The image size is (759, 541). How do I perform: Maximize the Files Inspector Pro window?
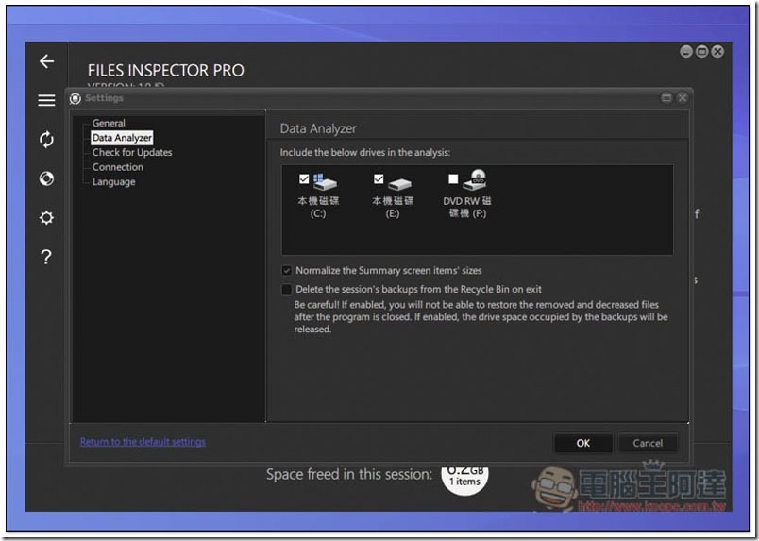(701, 51)
